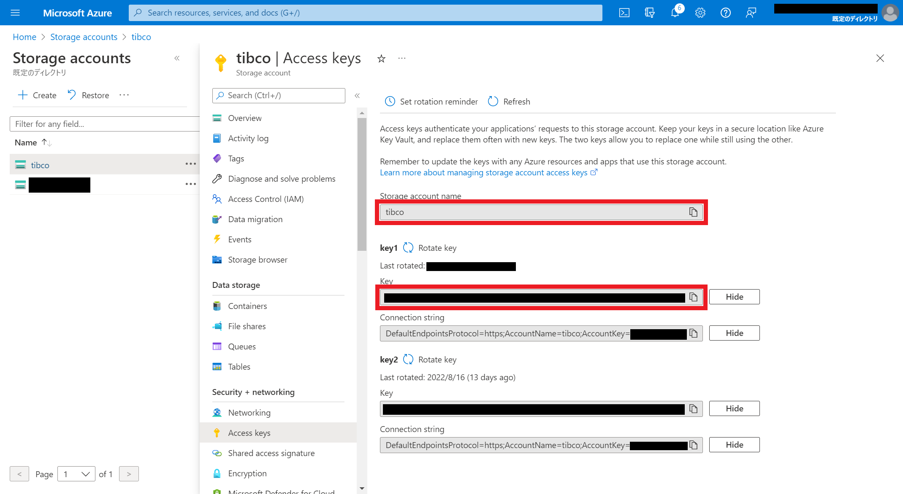Screen dimensions: 903x494
Task: Click the global search resources box
Action: (366, 13)
